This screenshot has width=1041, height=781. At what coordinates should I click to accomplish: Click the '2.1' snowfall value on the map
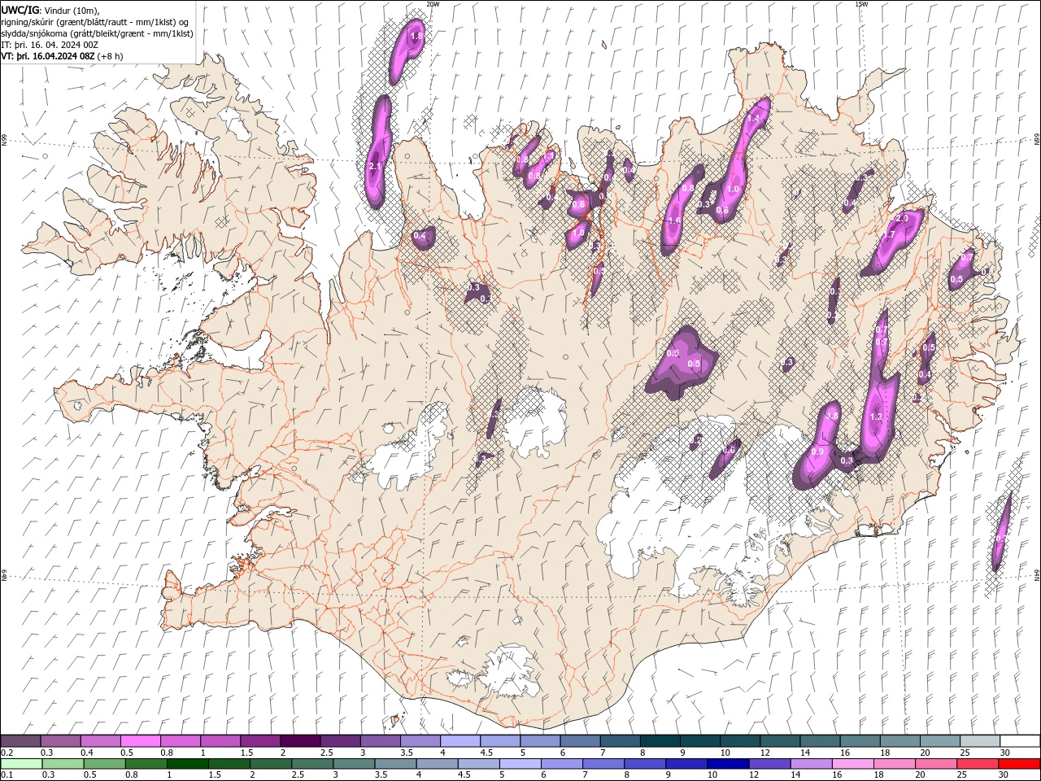click(375, 166)
